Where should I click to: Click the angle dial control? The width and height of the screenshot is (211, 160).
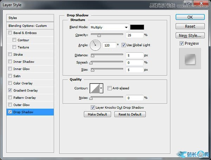click(95, 45)
